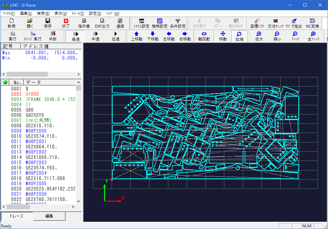Viewport: 328px width, 229px height.
Task: Expand the トレース(T) menu
Action: click(x=78, y=13)
